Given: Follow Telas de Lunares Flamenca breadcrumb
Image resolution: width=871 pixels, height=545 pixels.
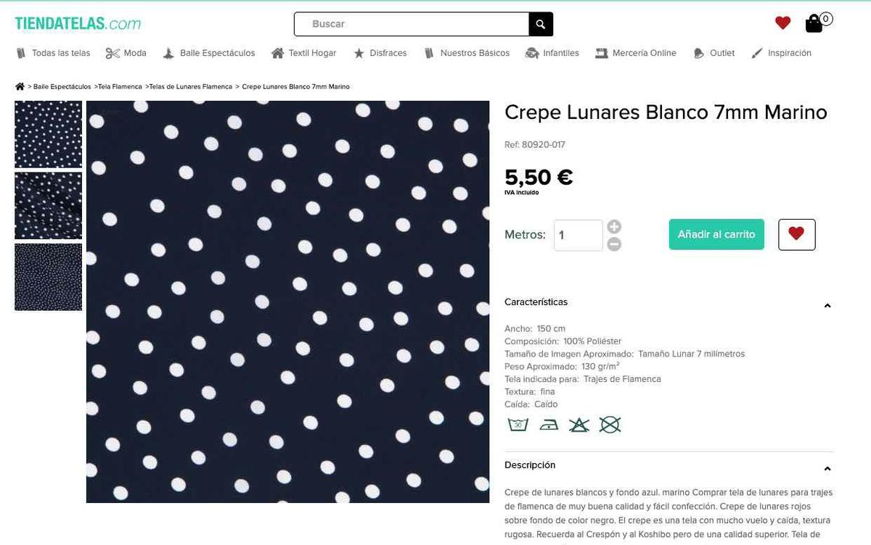Looking at the screenshot, I should point(190,86).
